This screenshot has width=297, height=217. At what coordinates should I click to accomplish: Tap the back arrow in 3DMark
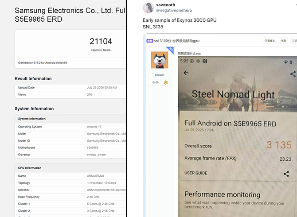(x=186, y=73)
